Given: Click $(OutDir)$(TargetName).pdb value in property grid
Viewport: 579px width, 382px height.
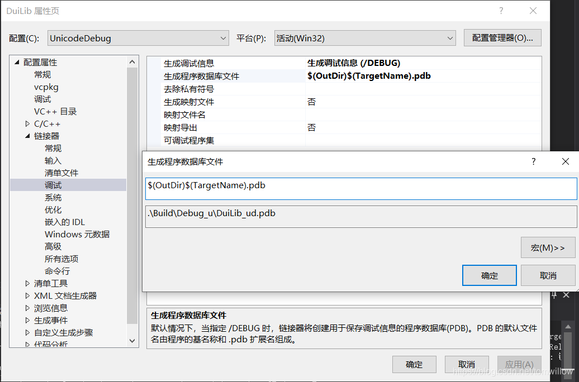Looking at the screenshot, I should (369, 76).
